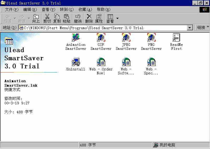The image size is (210, 149).
Task: Expand the 查看 (Views) dropdown arrow
Action: (x=117, y=19)
